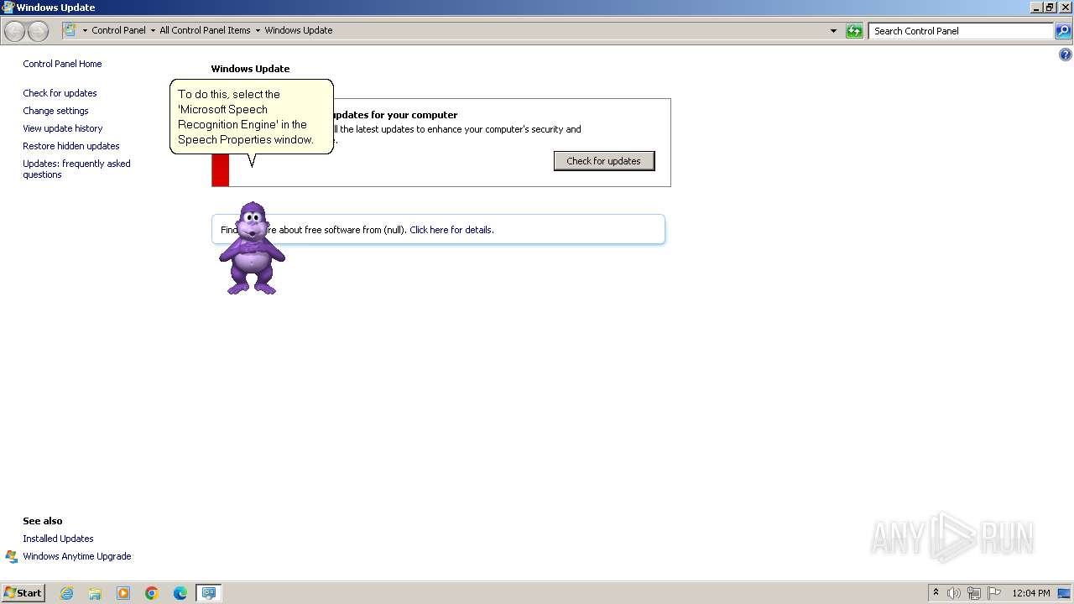Image resolution: width=1074 pixels, height=604 pixels.
Task: Select All Control Panel Items breadcrumb
Action: (x=205, y=30)
